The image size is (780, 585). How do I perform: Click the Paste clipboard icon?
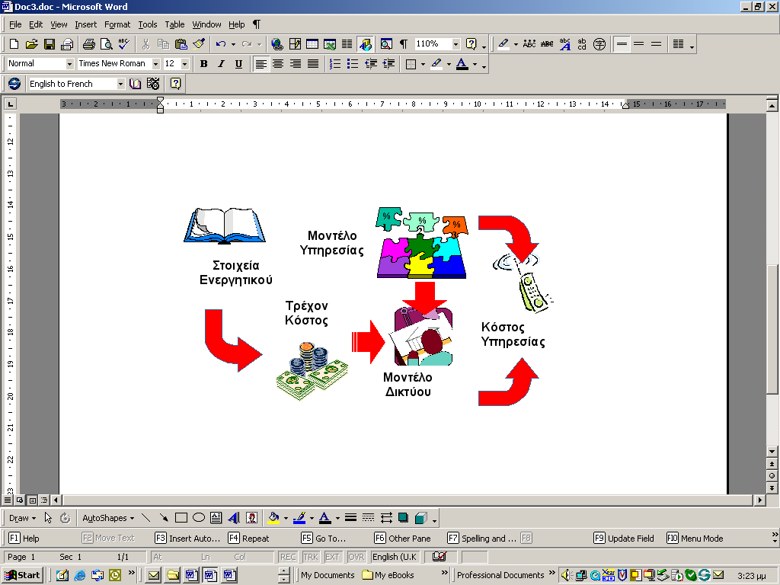pos(181,44)
